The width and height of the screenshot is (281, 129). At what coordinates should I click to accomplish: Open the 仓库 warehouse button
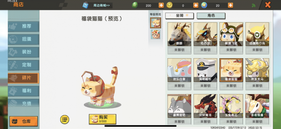(x=23, y=121)
